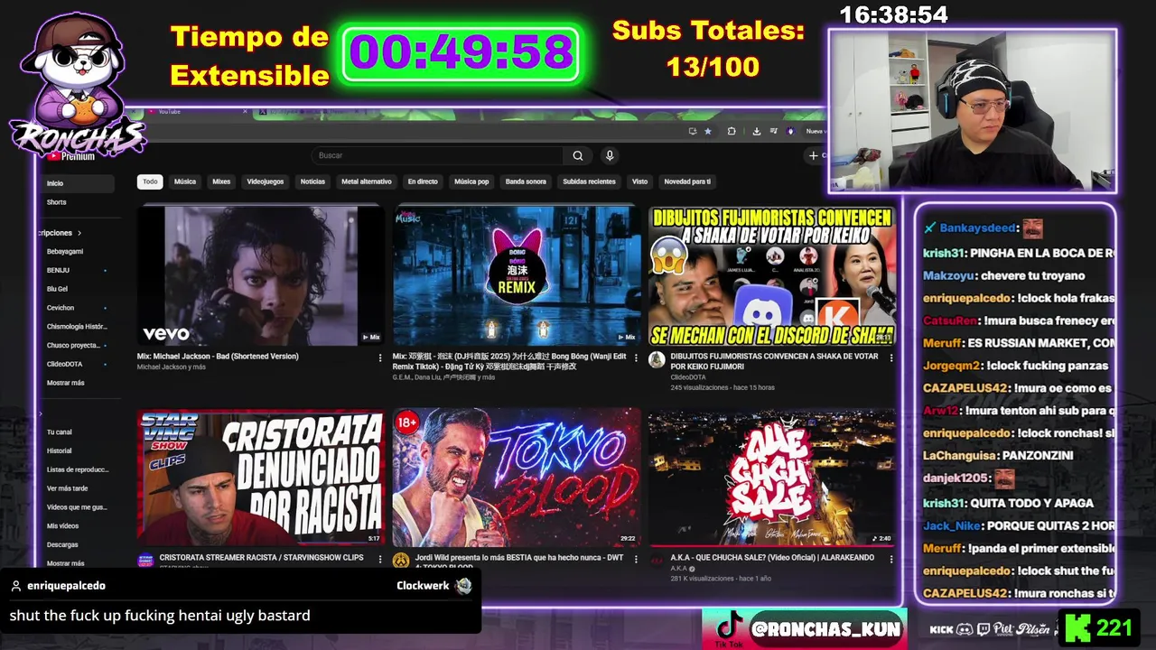This screenshot has width=1156, height=650.
Task: Open three-dot menu for Jordi Wild video
Action: coord(636,560)
